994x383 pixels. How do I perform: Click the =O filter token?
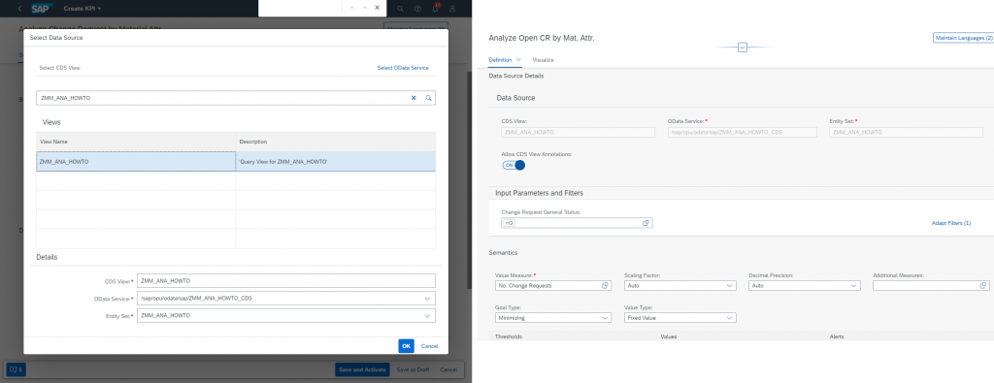tap(509, 223)
